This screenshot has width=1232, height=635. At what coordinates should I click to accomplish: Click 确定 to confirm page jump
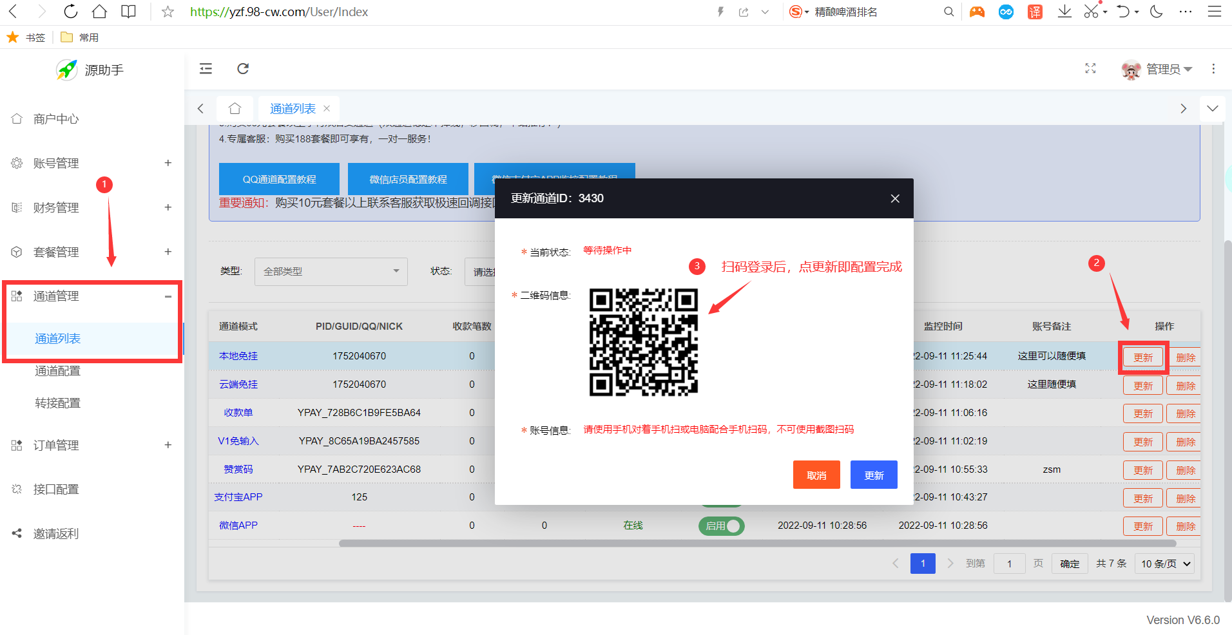[1070, 564]
